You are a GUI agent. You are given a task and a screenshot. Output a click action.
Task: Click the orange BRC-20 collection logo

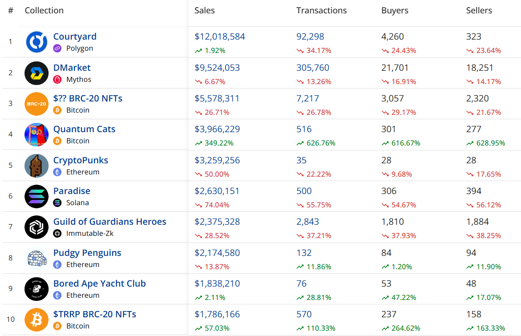(x=37, y=104)
